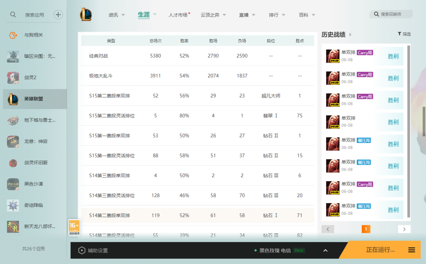Click 超凡大师 rank cell
This screenshot has height=264, width=426.
point(271,96)
